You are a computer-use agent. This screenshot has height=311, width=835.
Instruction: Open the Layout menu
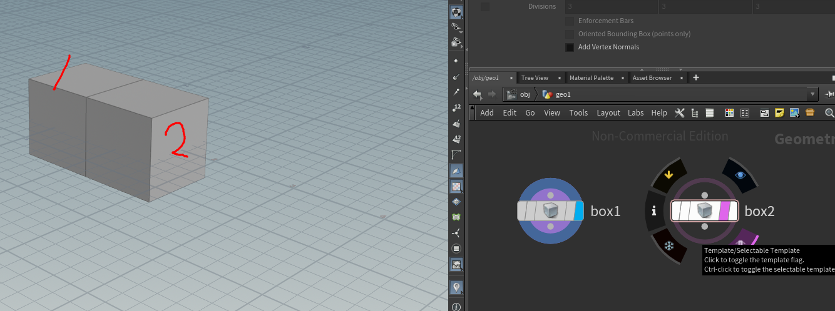(x=608, y=113)
